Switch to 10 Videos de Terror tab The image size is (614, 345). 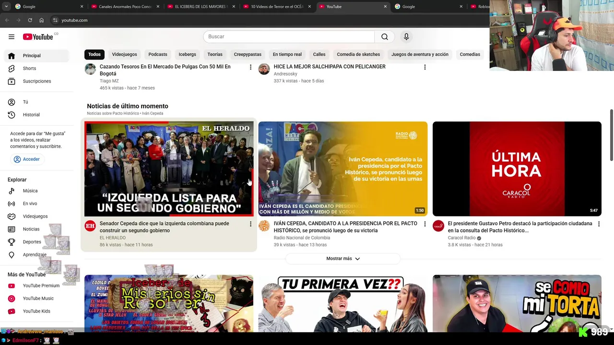(277, 7)
